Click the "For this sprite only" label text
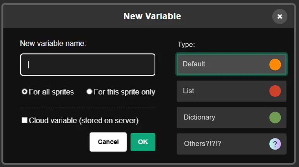The width and height of the screenshot is (299, 167). tap(124, 92)
